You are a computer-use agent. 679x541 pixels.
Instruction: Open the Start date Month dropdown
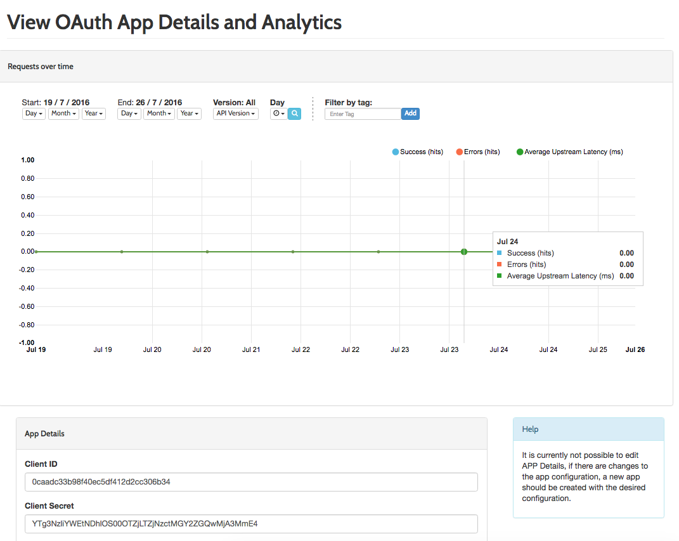pyautogui.click(x=63, y=114)
